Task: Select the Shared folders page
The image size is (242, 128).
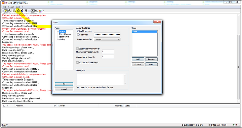Action: pyautogui.click(x=65, y=34)
